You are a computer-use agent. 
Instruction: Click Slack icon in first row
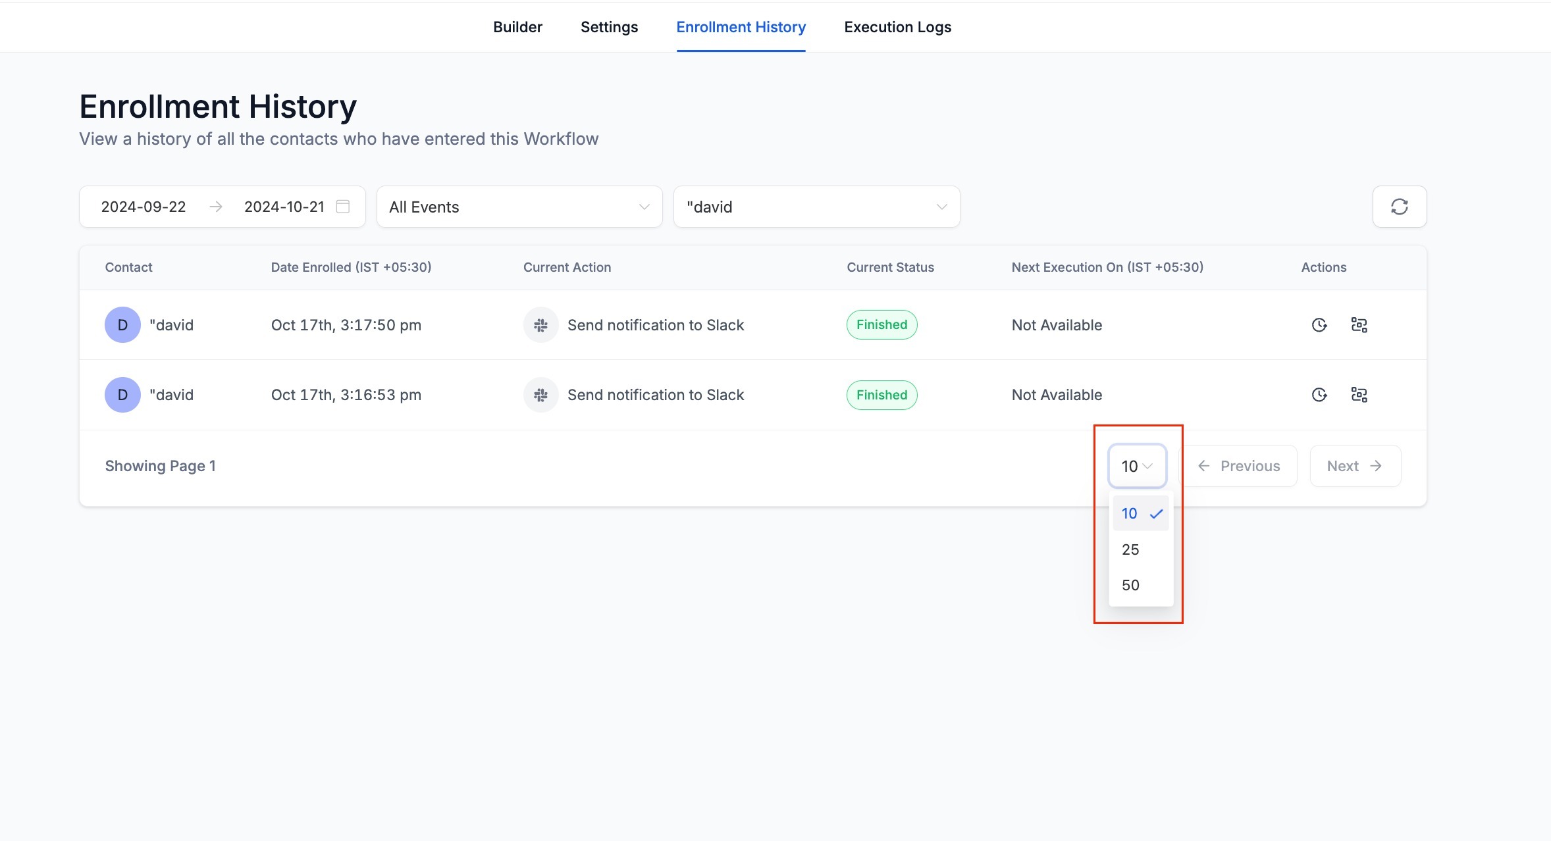point(540,325)
